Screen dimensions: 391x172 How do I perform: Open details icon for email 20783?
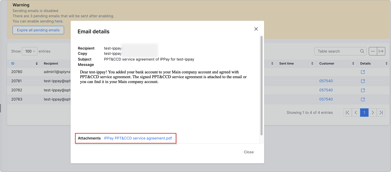click(363, 99)
